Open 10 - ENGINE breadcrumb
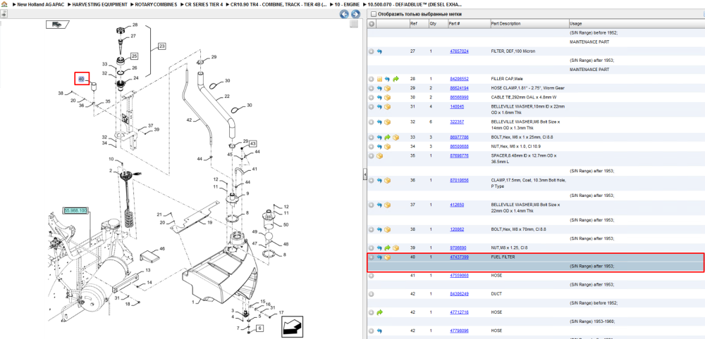Screen dimensions: 705x339 pos(347,4)
